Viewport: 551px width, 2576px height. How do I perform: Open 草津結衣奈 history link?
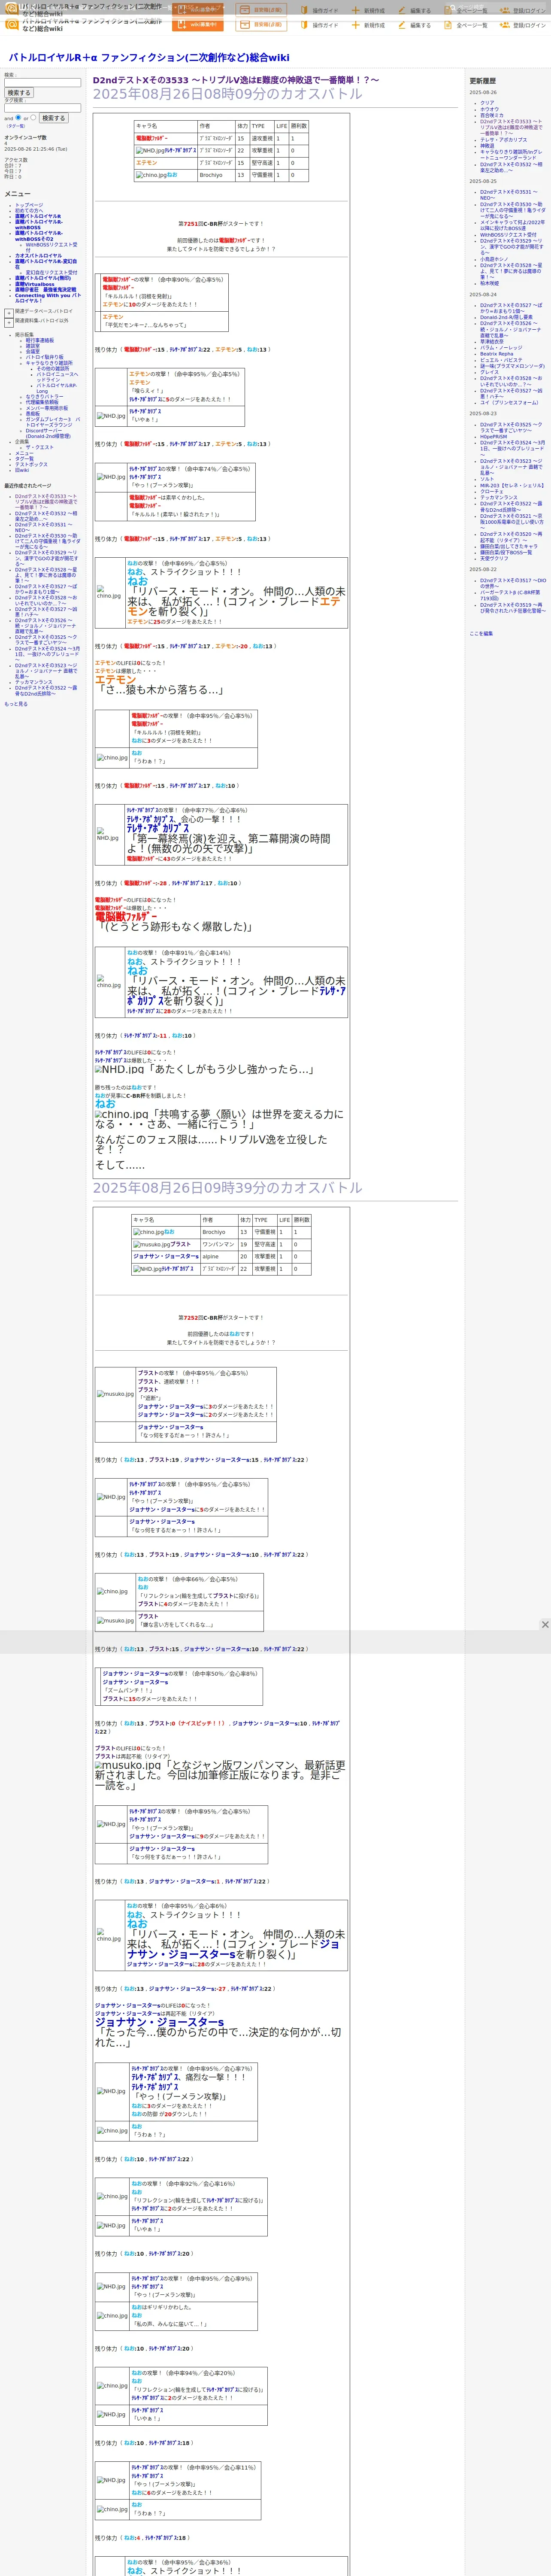pos(492,342)
